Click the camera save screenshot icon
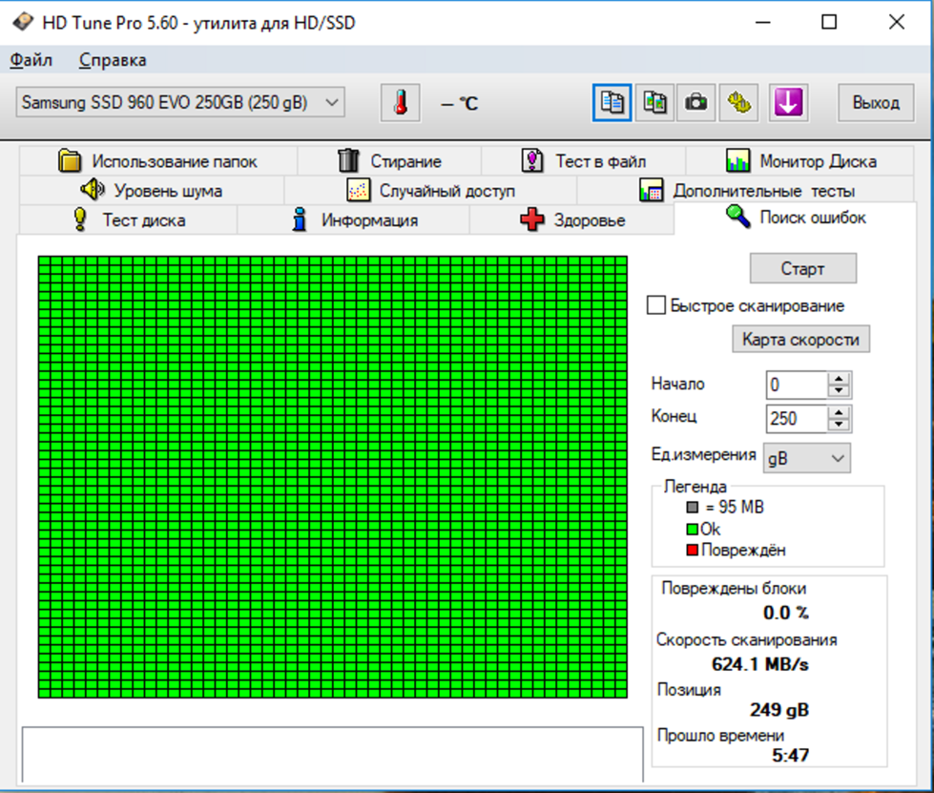 coord(697,103)
